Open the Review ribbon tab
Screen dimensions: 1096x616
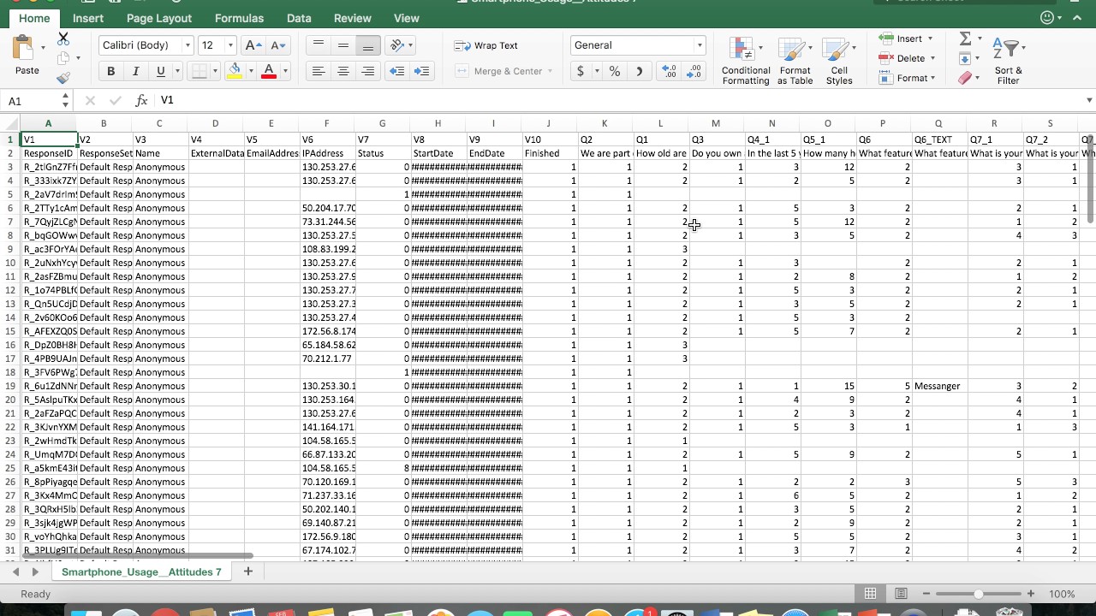(x=352, y=18)
